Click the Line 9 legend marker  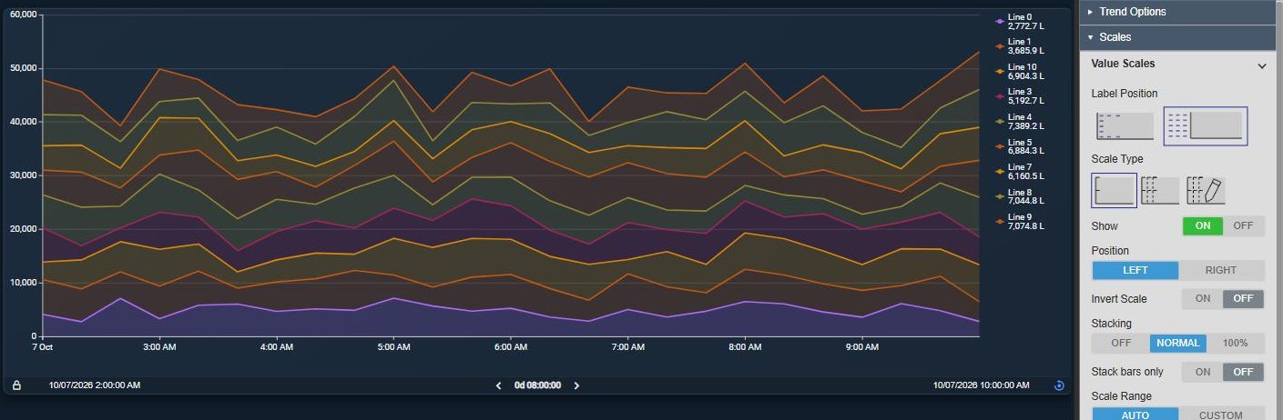[1001, 221]
